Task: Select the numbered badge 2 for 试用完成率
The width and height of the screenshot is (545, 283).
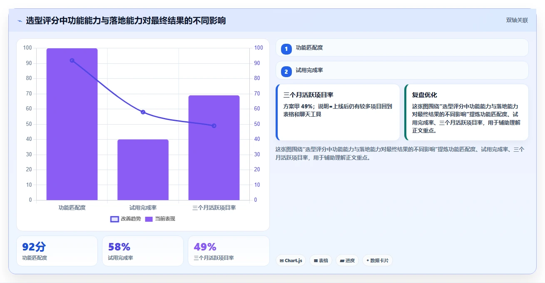Action: coord(286,72)
